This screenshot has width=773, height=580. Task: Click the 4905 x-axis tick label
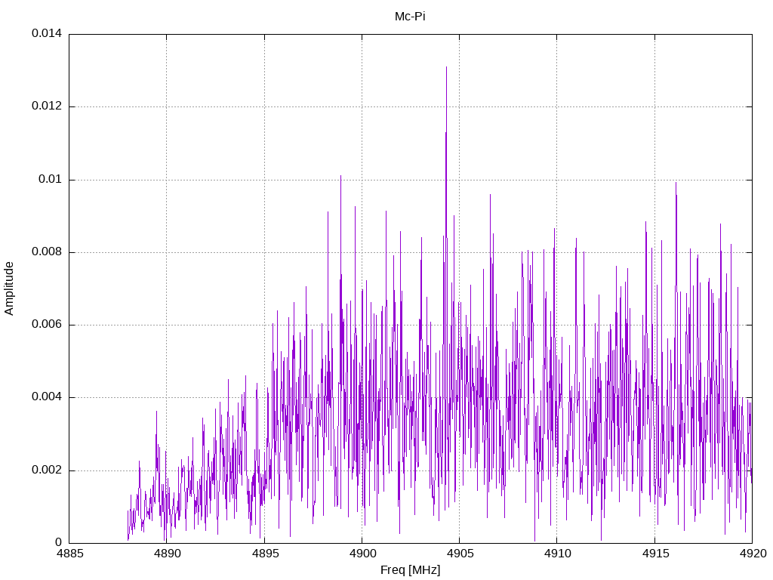coord(460,554)
